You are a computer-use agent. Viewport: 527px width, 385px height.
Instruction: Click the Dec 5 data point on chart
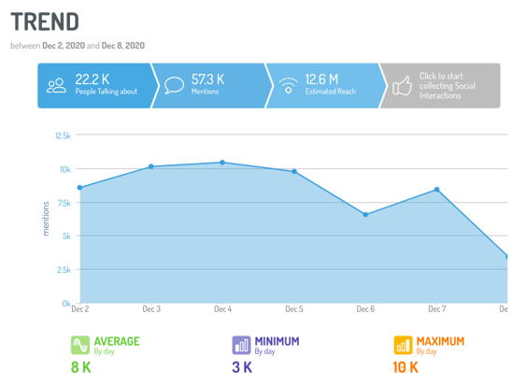294,172
